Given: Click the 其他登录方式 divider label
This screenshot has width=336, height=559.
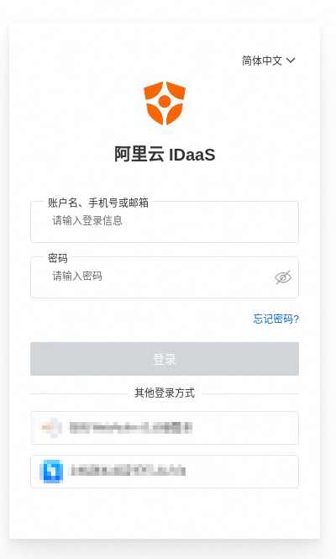Looking at the screenshot, I should click(x=165, y=393).
